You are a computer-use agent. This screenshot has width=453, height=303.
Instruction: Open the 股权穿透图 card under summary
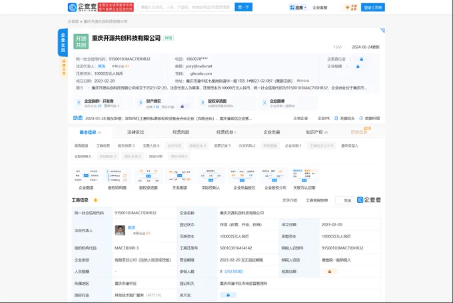(x=226, y=103)
